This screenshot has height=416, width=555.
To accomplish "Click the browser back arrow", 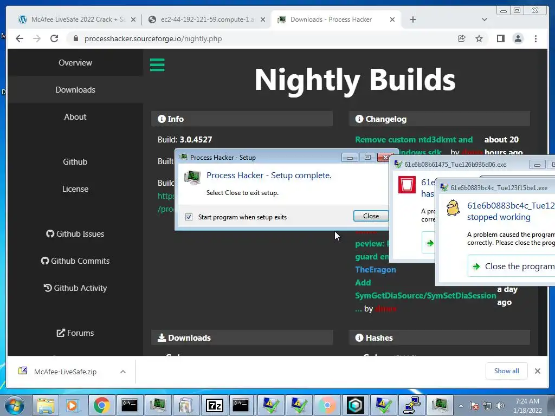I will click(20, 38).
